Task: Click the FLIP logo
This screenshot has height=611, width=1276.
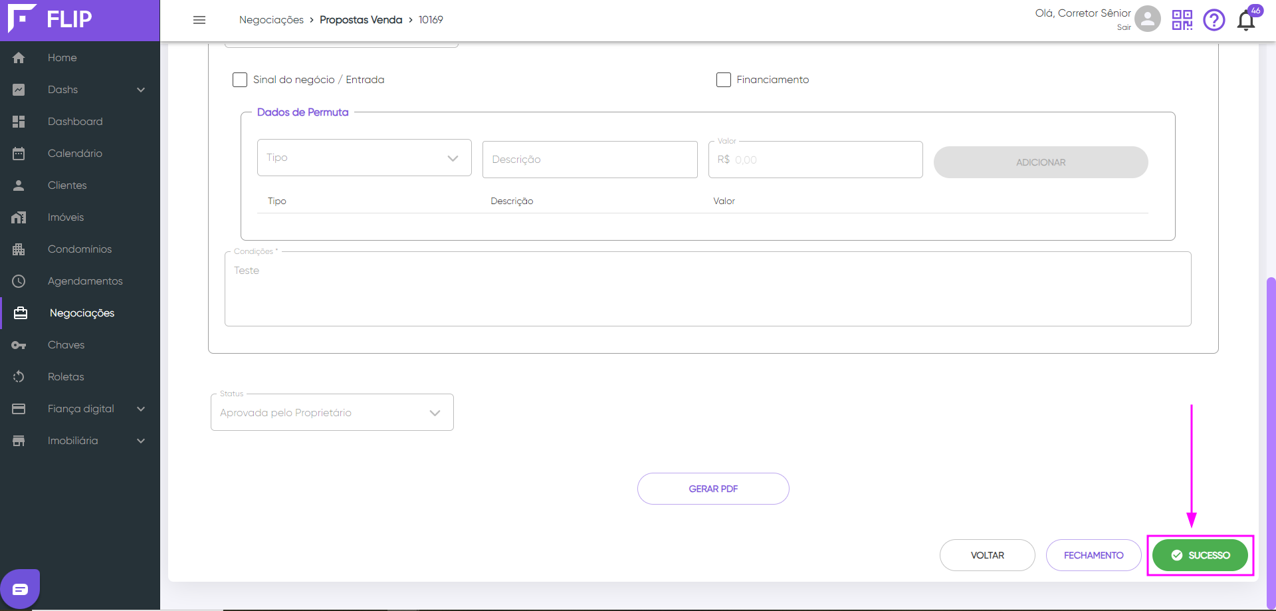Action: [x=50, y=19]
